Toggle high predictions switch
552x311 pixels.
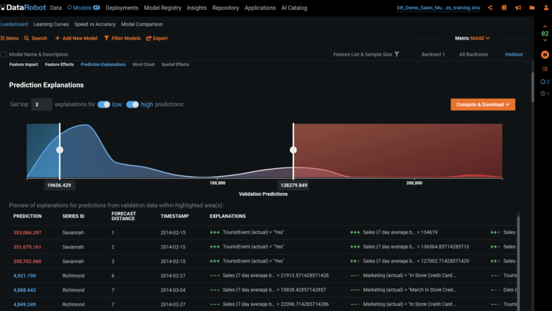(133, 105)
